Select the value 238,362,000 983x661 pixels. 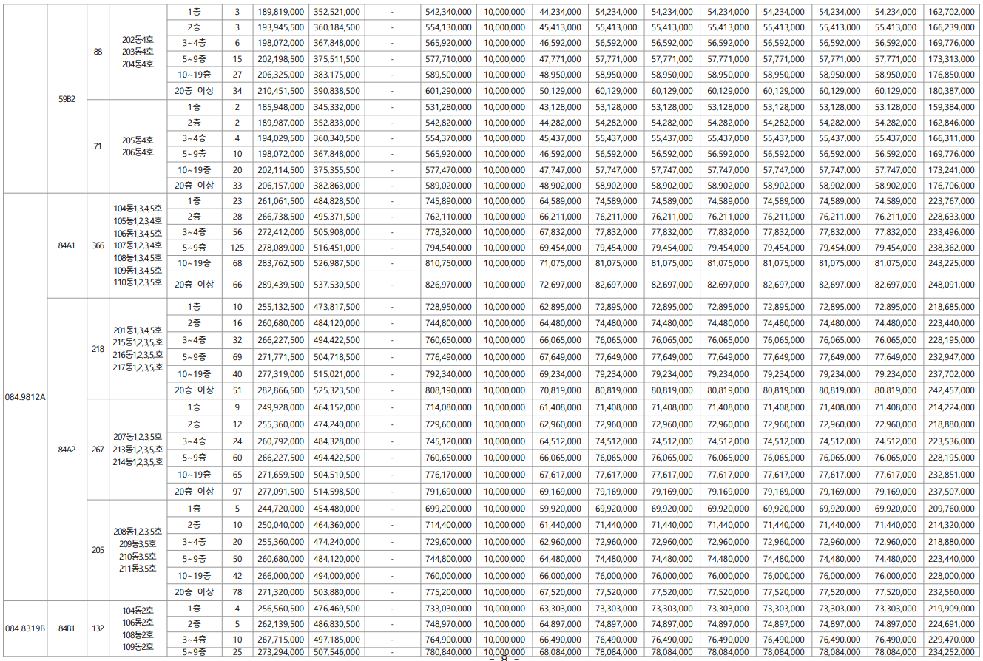[x=952, y=247]
